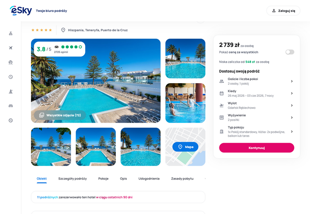The image size is (310, 214).
Task: Expand the 'Typ pokoju' room type option
Action: [257, 132]
